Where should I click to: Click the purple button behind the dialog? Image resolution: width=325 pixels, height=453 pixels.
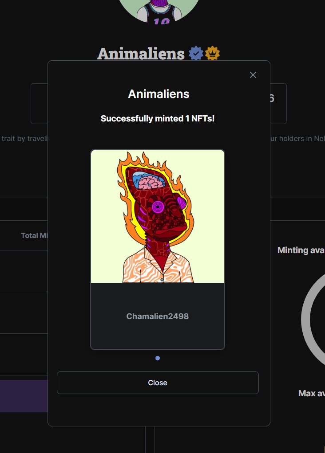(24, 396)
